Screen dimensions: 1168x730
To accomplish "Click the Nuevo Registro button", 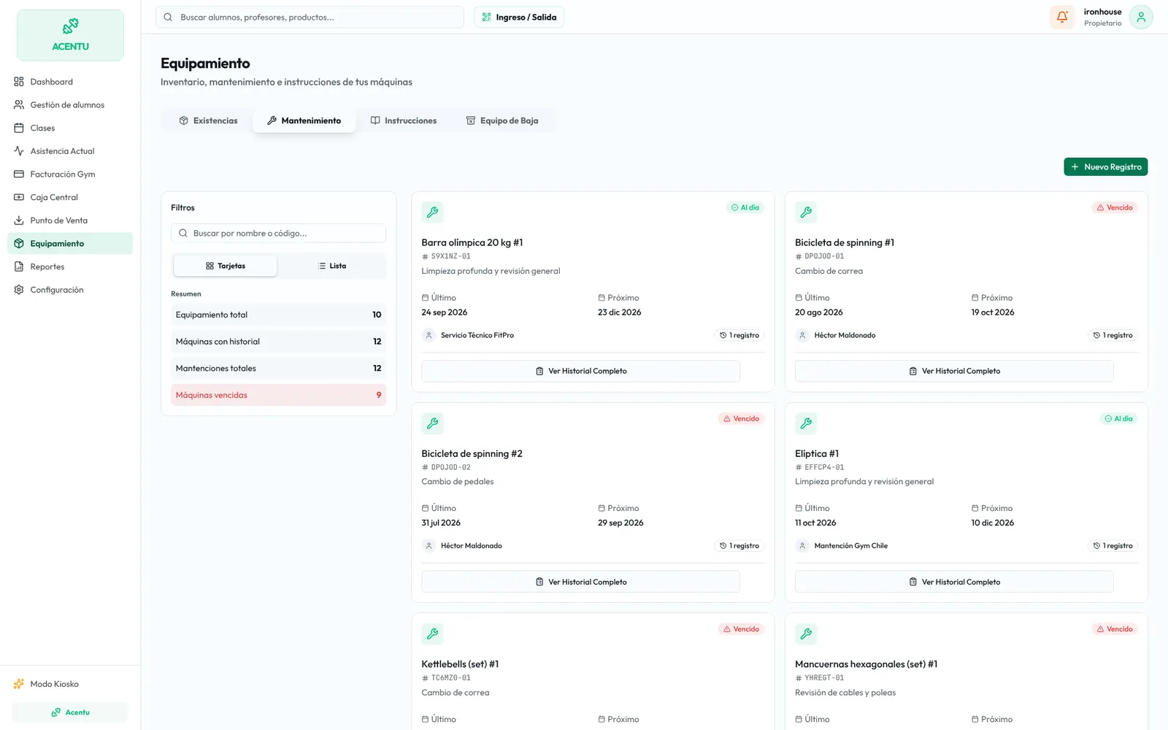I will [x=1105, y=167].
